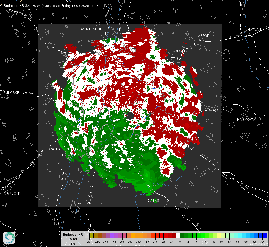This screenshot has width=269, height=247.
Task: Click the white zero-velocity swatch in legend
Action: [x=178, y=235]
